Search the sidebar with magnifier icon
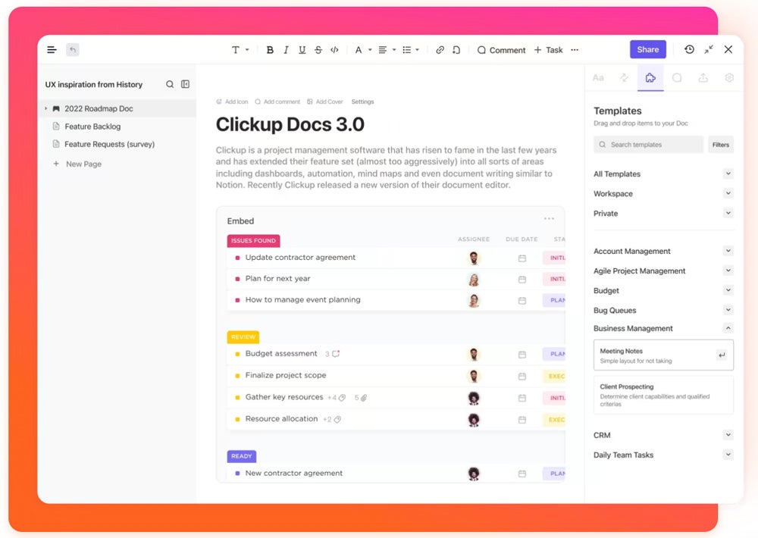The width and height of the screenshot is (758, 538). (170, 84)
